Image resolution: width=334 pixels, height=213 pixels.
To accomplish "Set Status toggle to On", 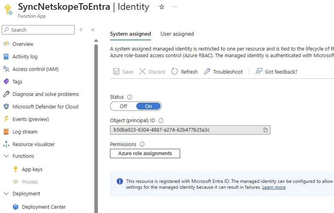I will tap(148, 106).
